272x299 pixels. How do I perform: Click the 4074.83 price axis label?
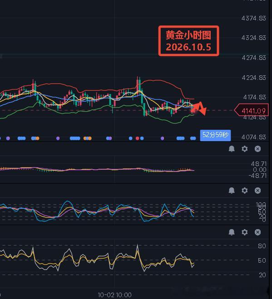pos(254,137)
